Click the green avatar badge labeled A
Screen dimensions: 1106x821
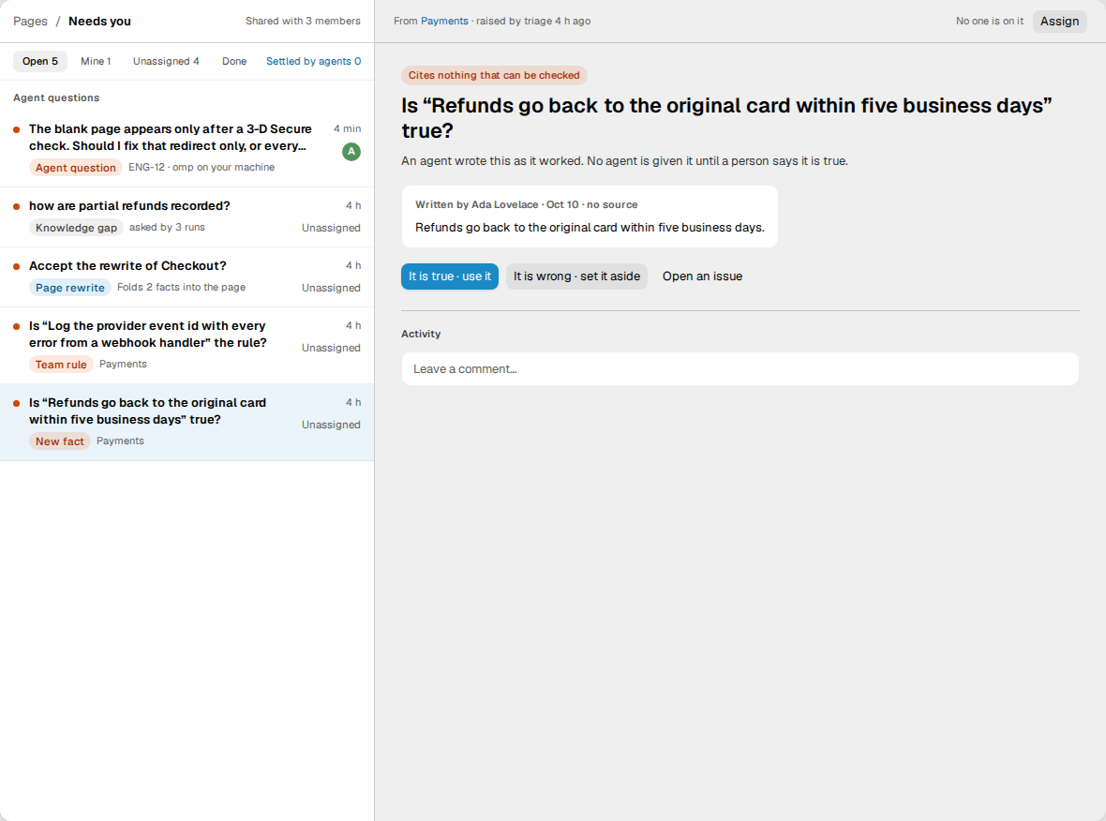[351, 152]
